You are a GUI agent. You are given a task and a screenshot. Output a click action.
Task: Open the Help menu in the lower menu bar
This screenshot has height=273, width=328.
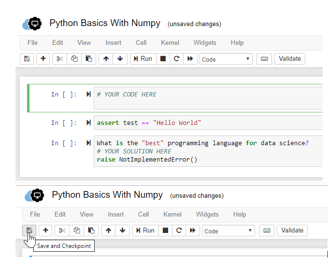(240, 215)
